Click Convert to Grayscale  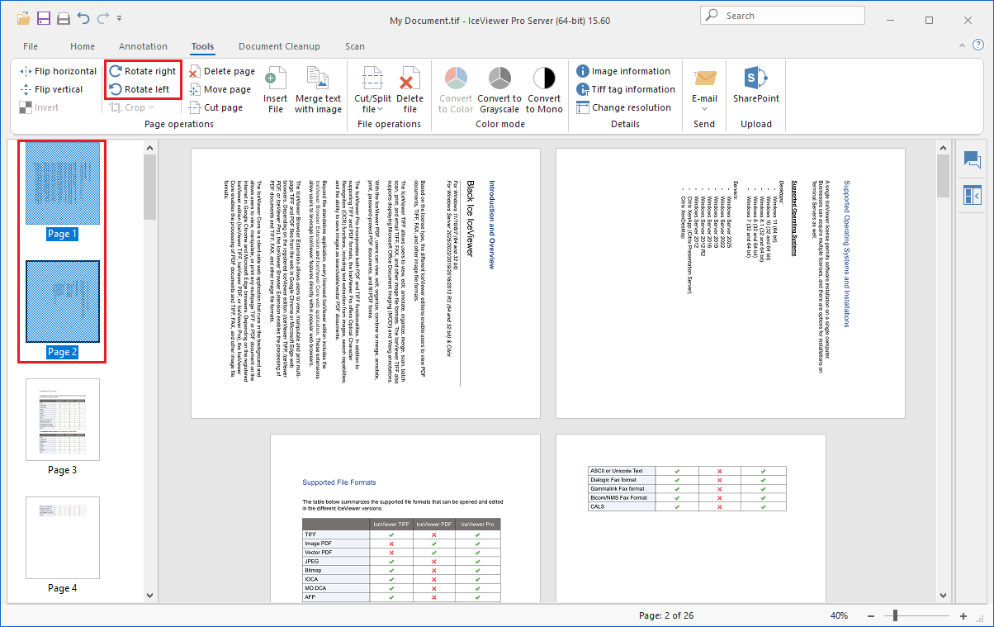(x=499, y=90)
